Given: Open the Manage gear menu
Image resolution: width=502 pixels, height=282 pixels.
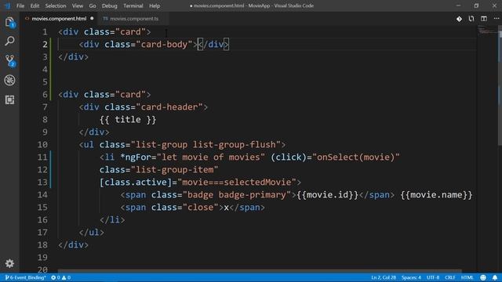Looking at the screenshot, I should tap(9, 263).
